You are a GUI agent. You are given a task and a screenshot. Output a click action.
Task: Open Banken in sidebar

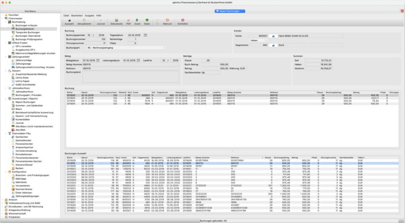(19, 169)
